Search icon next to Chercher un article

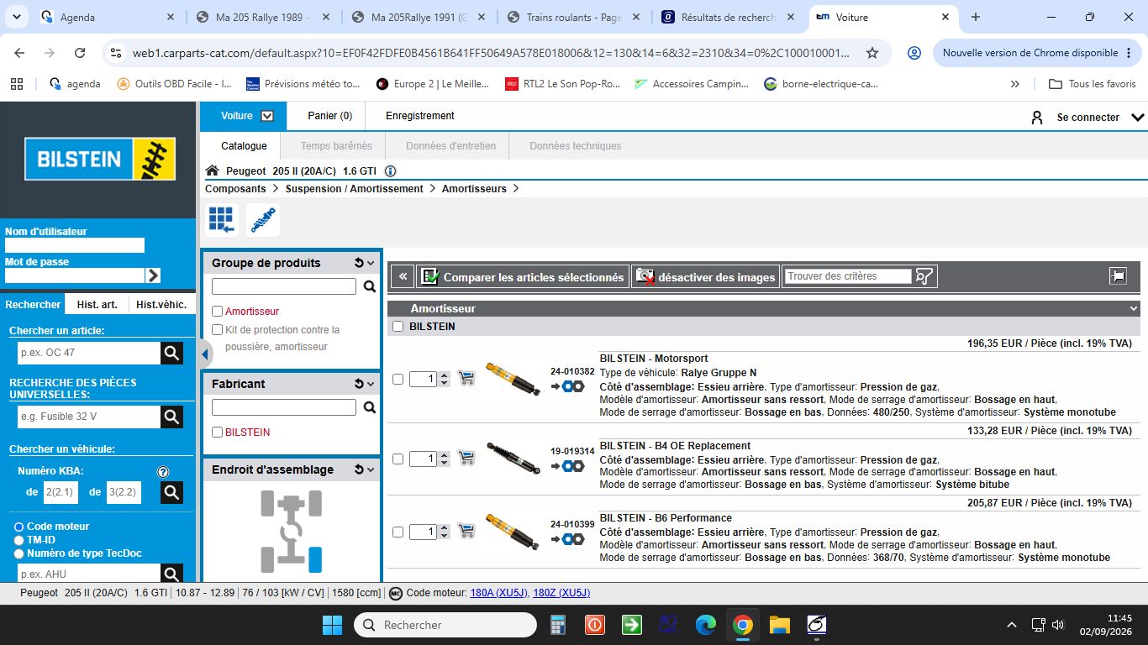point(171,353)
